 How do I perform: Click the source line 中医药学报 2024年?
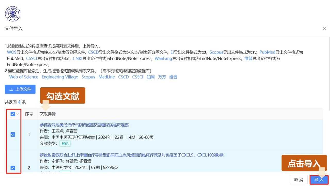point(79,167)
